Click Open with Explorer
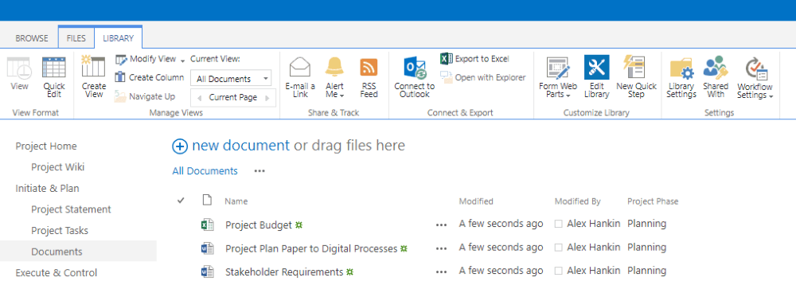The height and width of the screenshot is (289, 796). pyautogui.click(x=483, y=78)
